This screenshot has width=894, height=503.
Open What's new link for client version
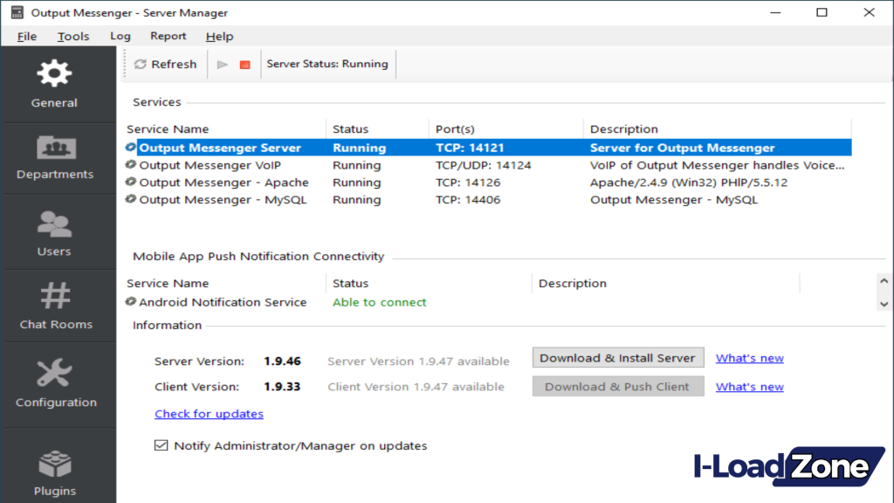tap(750, 387)
